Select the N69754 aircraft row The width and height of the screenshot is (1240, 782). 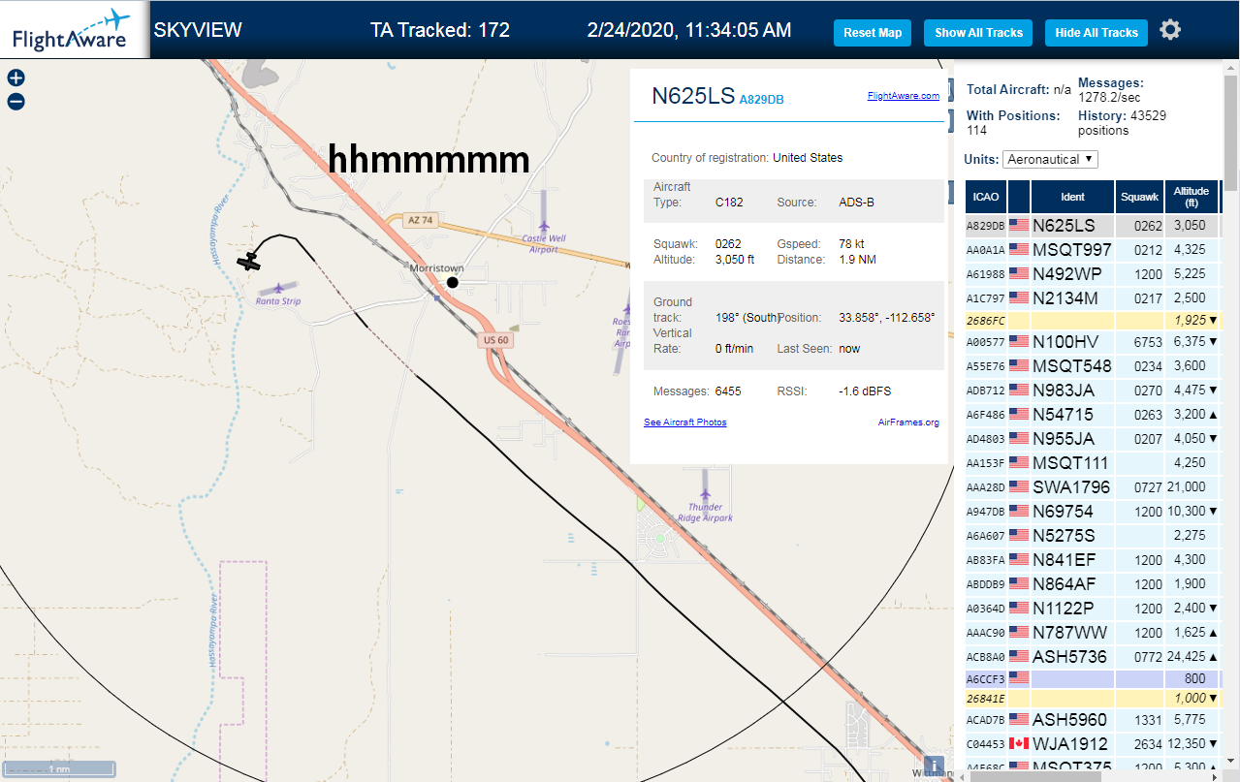click(x=1093, y=512)
